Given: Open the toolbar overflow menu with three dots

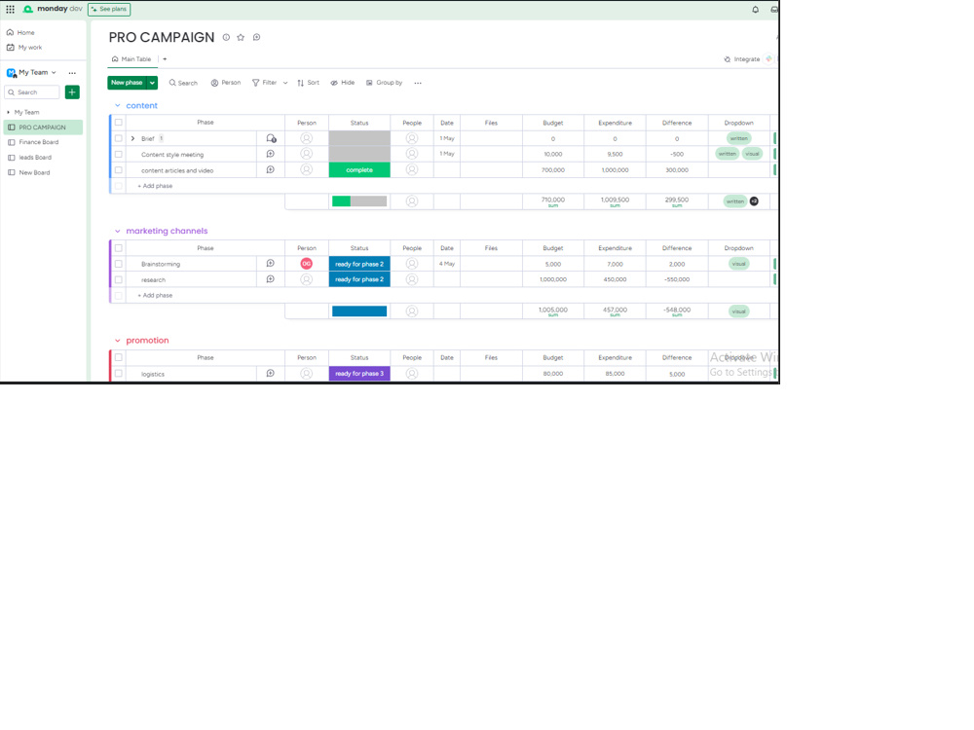Looking at the screenshot, I should tap(418, 83).
